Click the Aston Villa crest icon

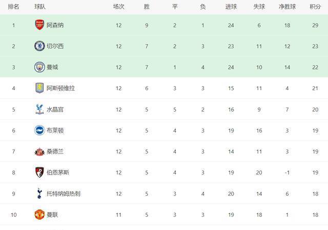click(x=39, y=88)
